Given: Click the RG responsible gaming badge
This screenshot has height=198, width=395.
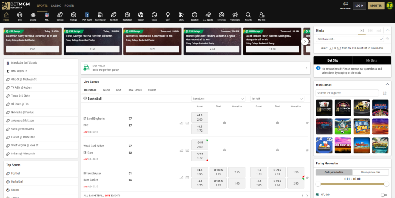Looking at the screenshot, I should click(390, 5).
